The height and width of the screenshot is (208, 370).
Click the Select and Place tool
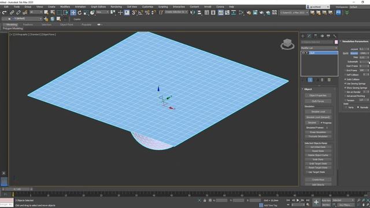[x=92, y=13]
